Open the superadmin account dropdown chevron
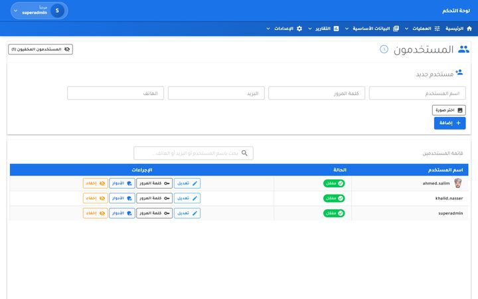This screenshot has width=478, height=299. coord(15,11)
